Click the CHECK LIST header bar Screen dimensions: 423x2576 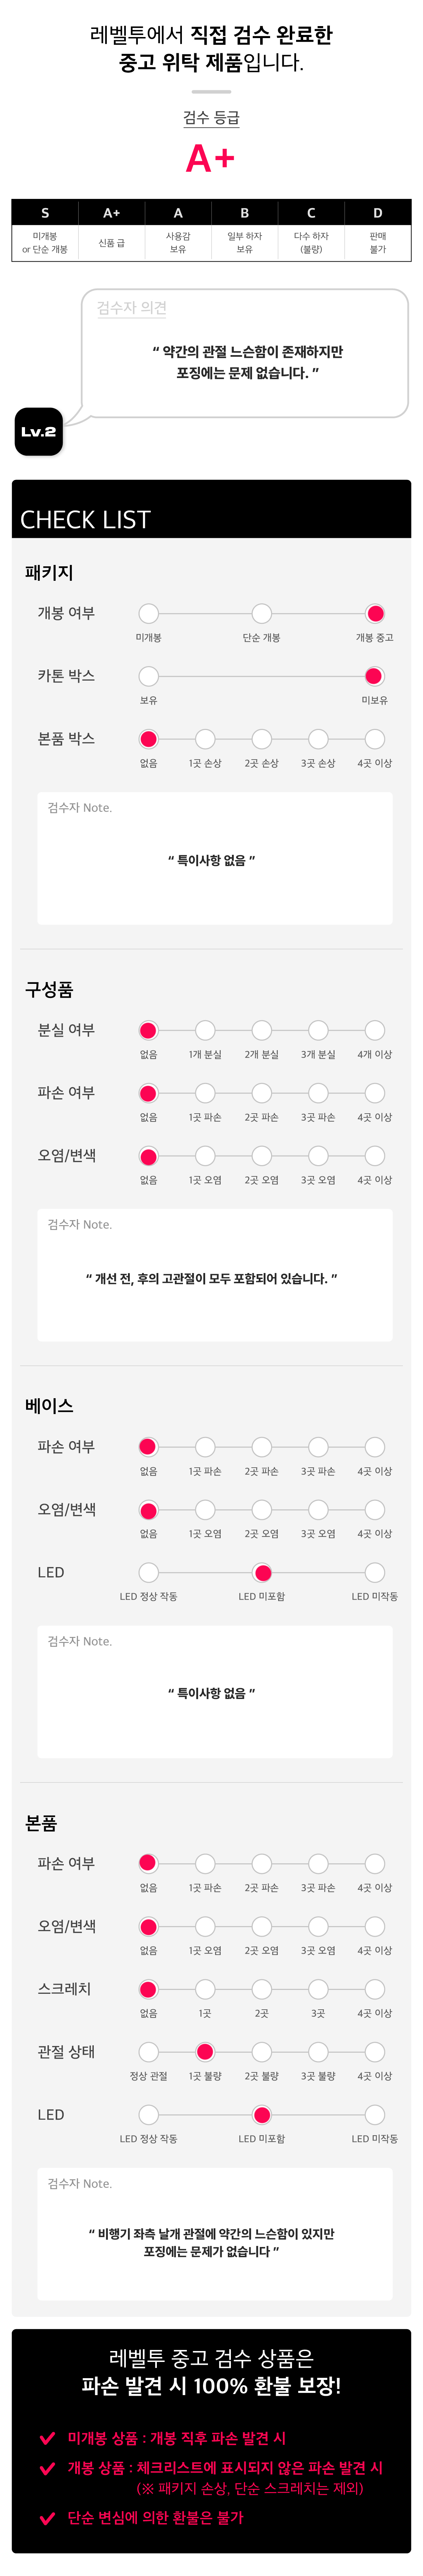pos(211,509)
